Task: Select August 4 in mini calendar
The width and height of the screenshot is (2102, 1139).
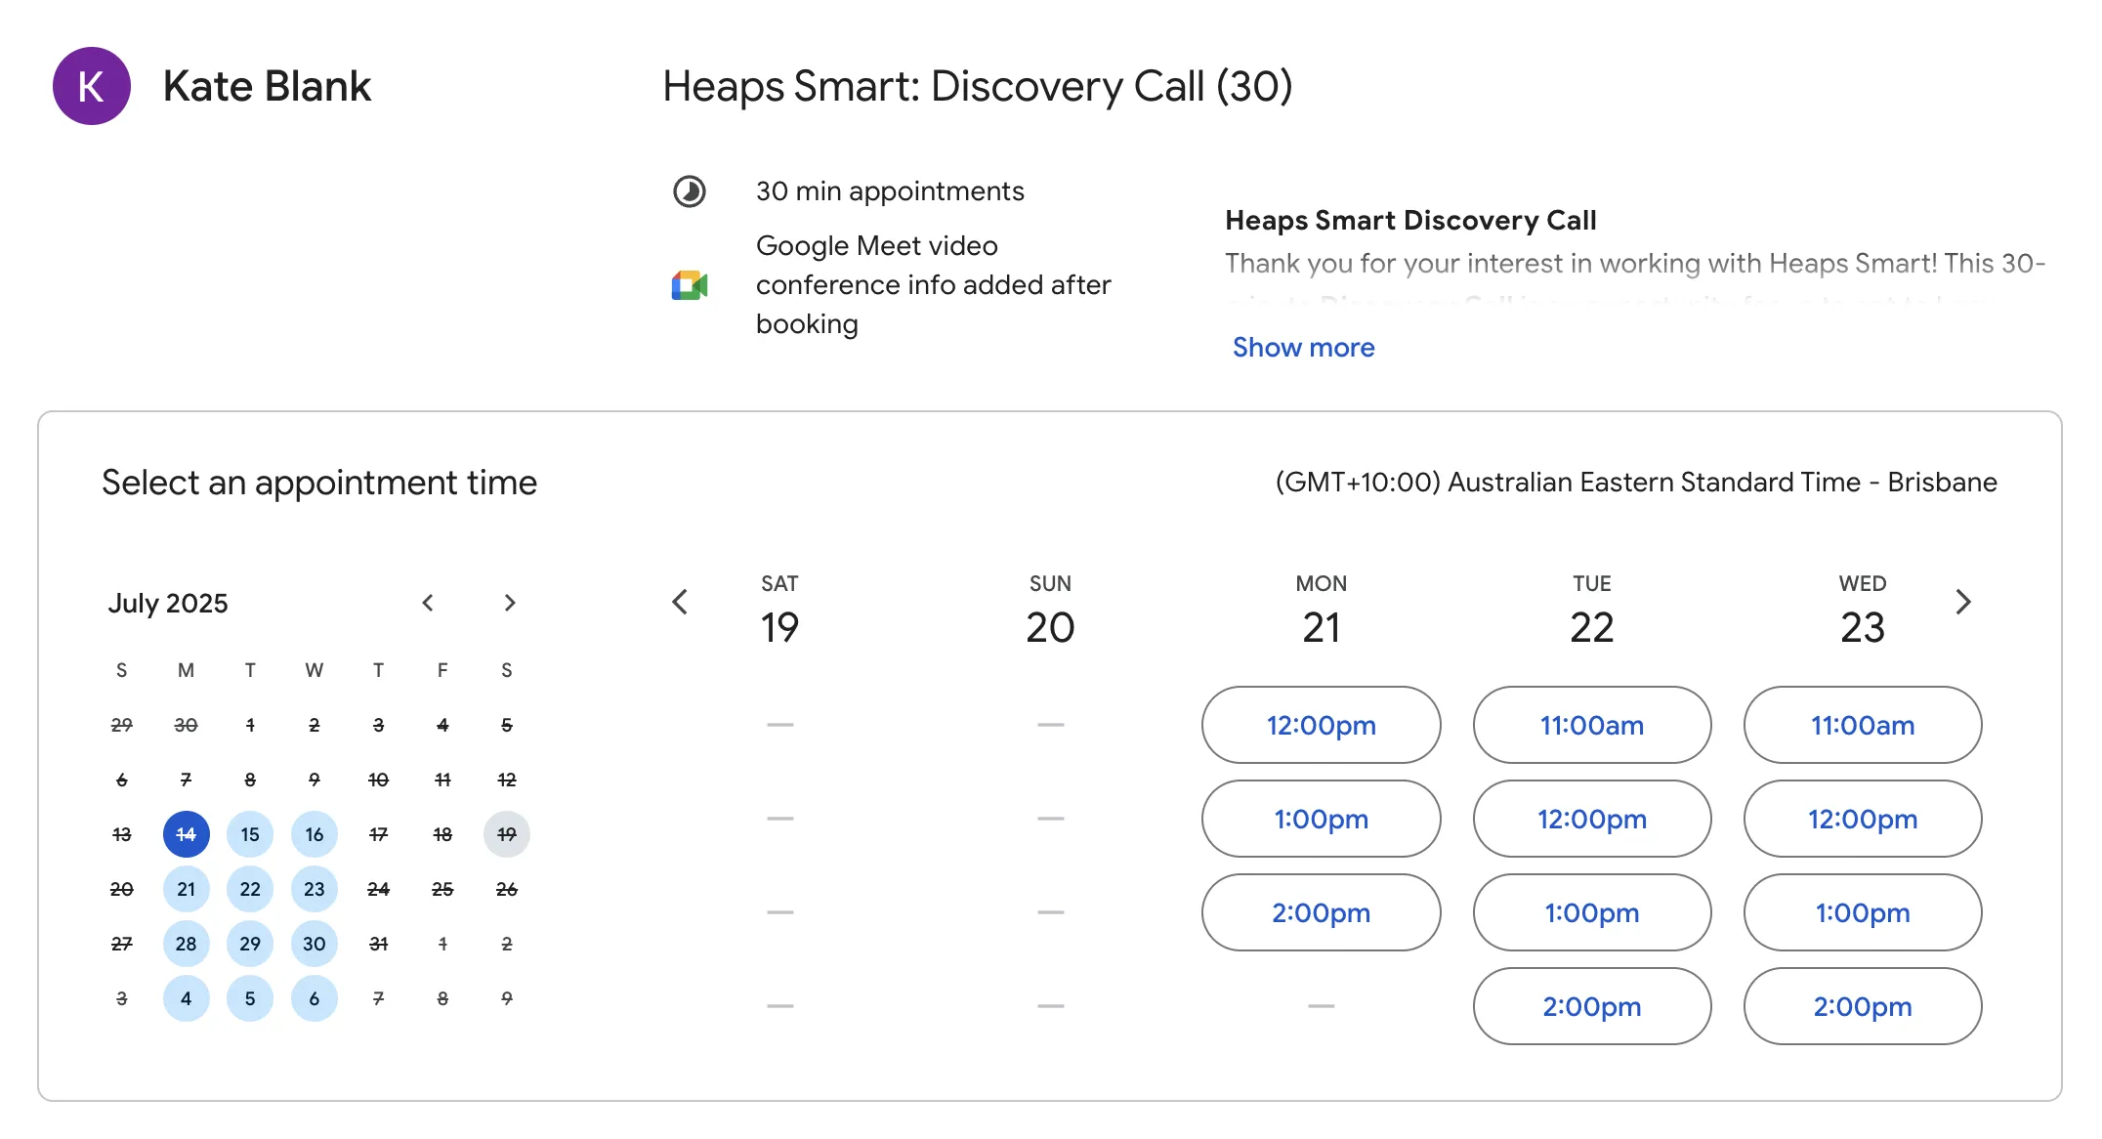Action: 186,998
